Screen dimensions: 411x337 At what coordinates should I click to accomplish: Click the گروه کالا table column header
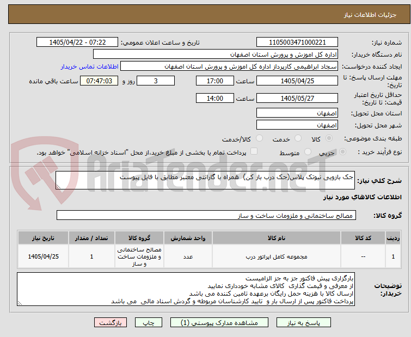pyautogui.click(x=139, y=238)
